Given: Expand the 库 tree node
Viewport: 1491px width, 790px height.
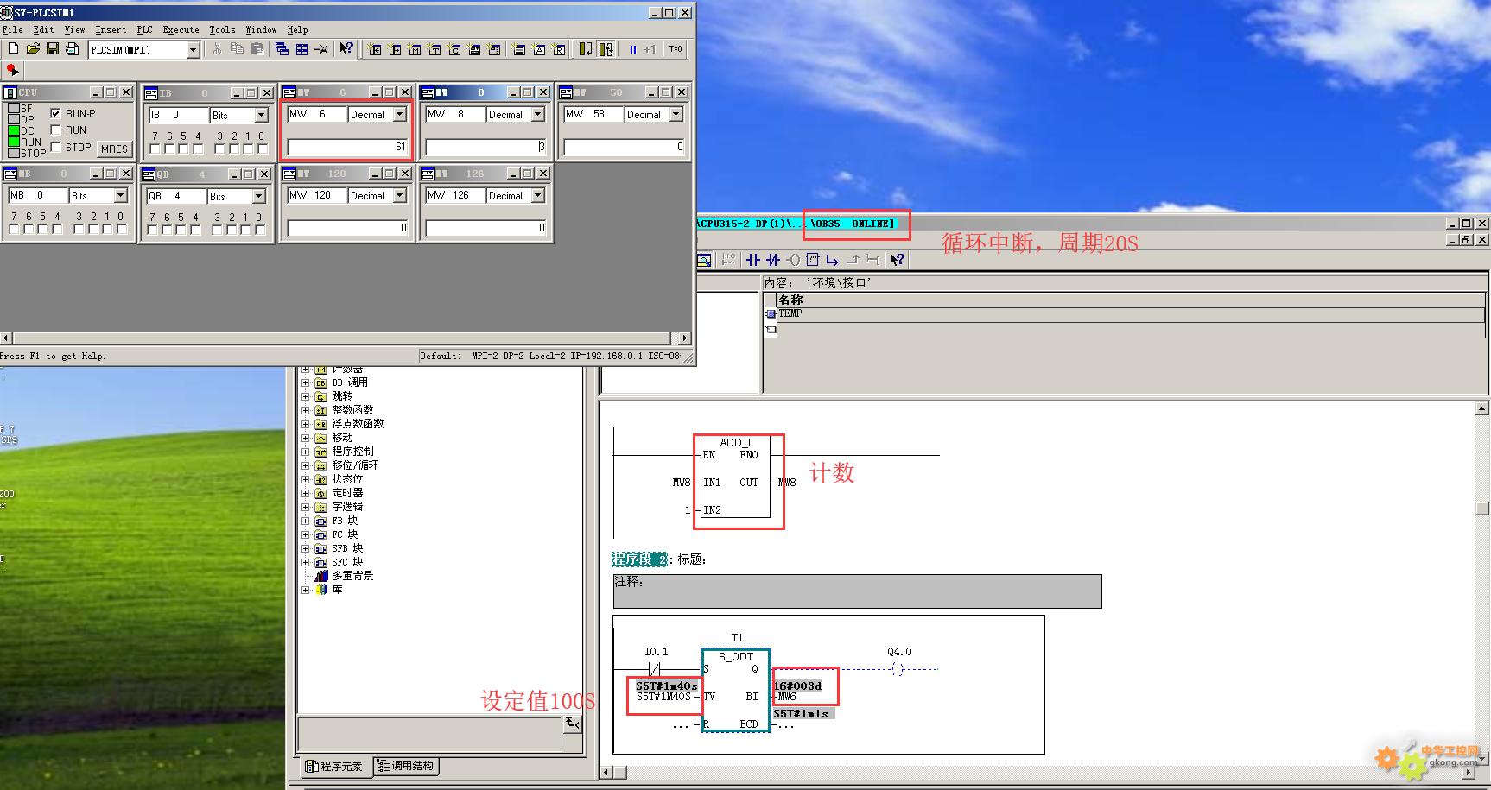Looking at the screenshot, I should click(305, 590).
